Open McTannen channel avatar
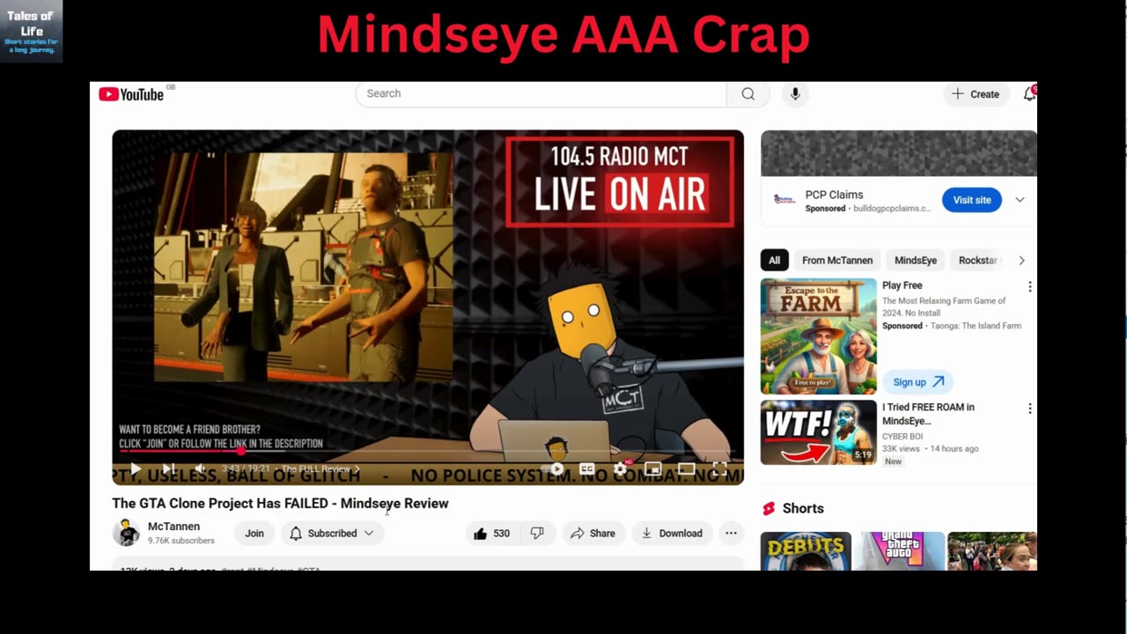This screenshot has height=634, width=1127. 126,533
